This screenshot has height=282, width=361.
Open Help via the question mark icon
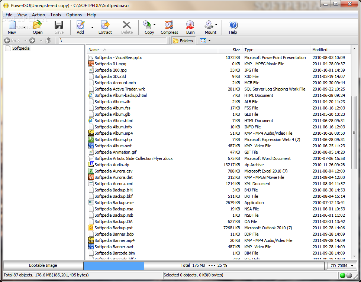(233, 25)
